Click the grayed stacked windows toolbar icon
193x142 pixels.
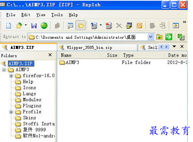pyautogui.click(x=162, y=26)
